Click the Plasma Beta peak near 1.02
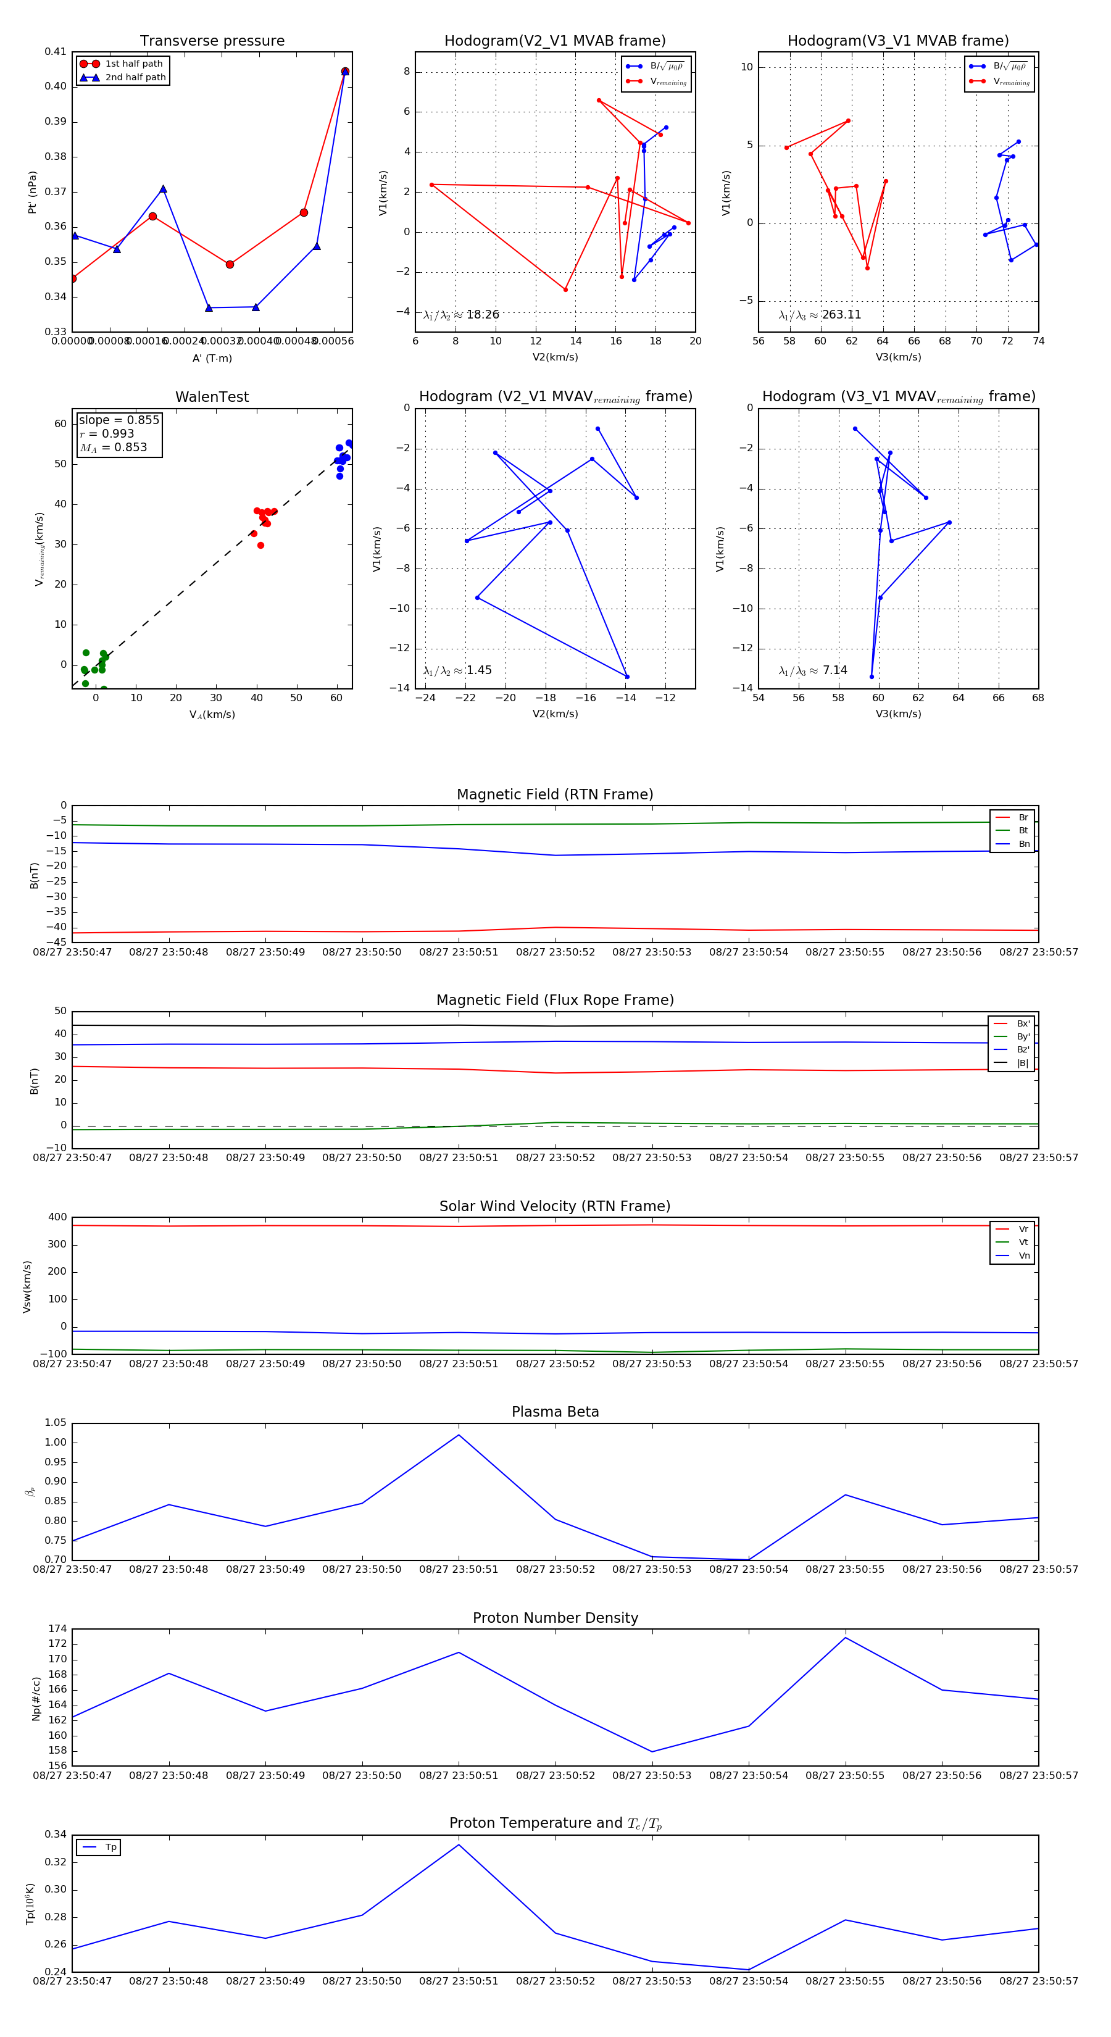 459,1435
